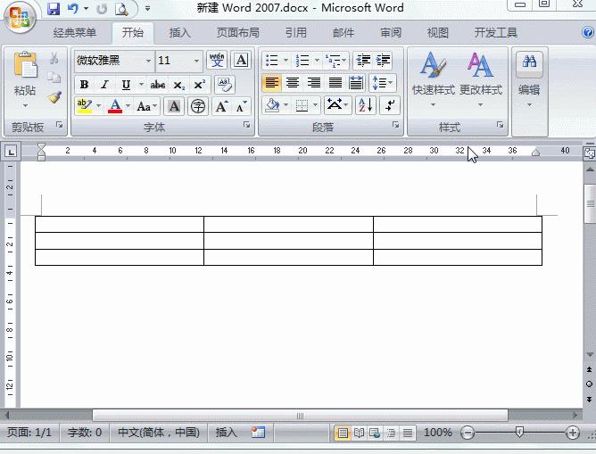The width and height of the screenshot is (596, 454).
Task: Expand change case Aa dropdown
Action: point(146,106)
